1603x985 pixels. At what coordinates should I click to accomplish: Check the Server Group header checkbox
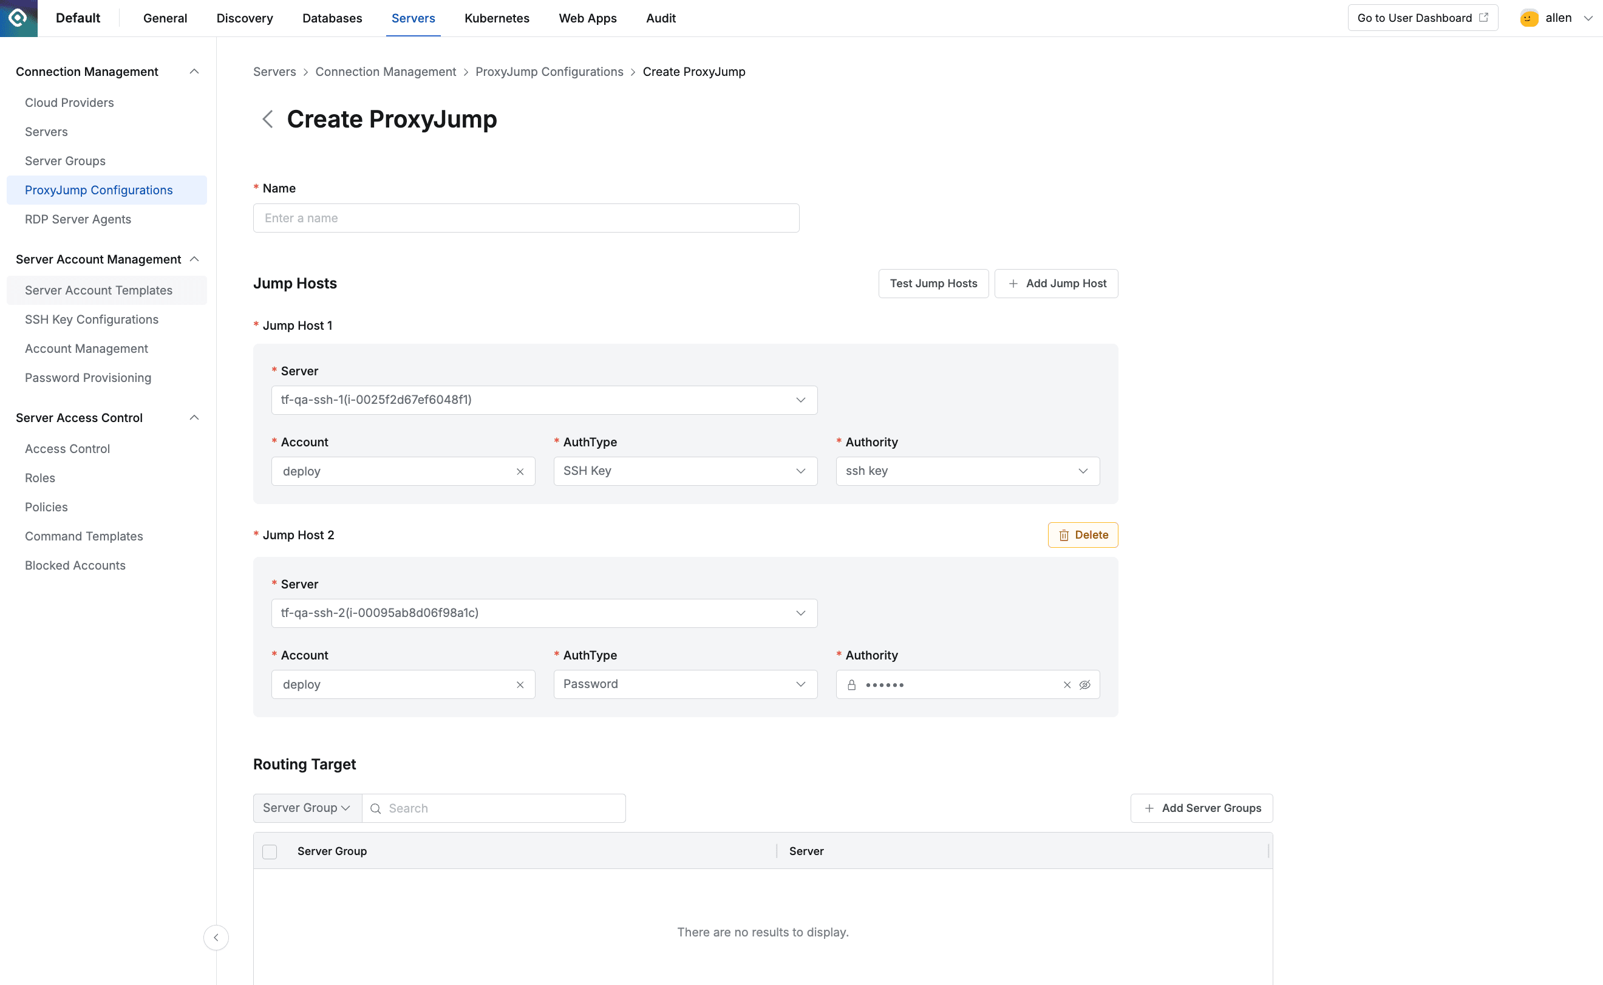pos(269,851)
